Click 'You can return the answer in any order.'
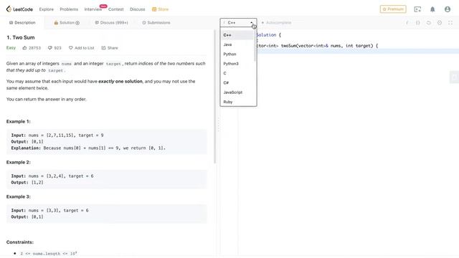Viewport: 459px width, 258px height. tap(47, 99)
